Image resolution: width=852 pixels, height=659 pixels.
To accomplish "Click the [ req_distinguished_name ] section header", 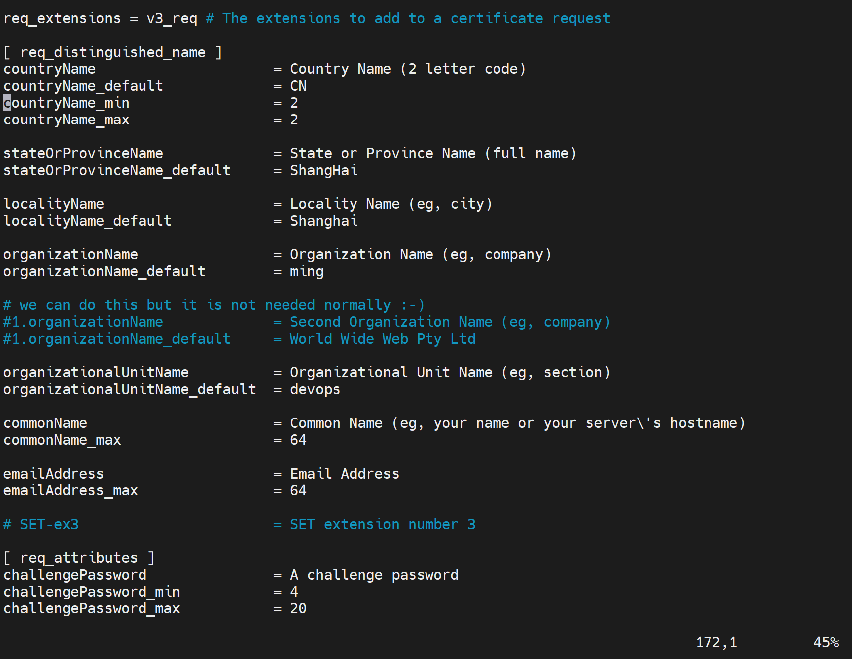I will click(113, 52).
